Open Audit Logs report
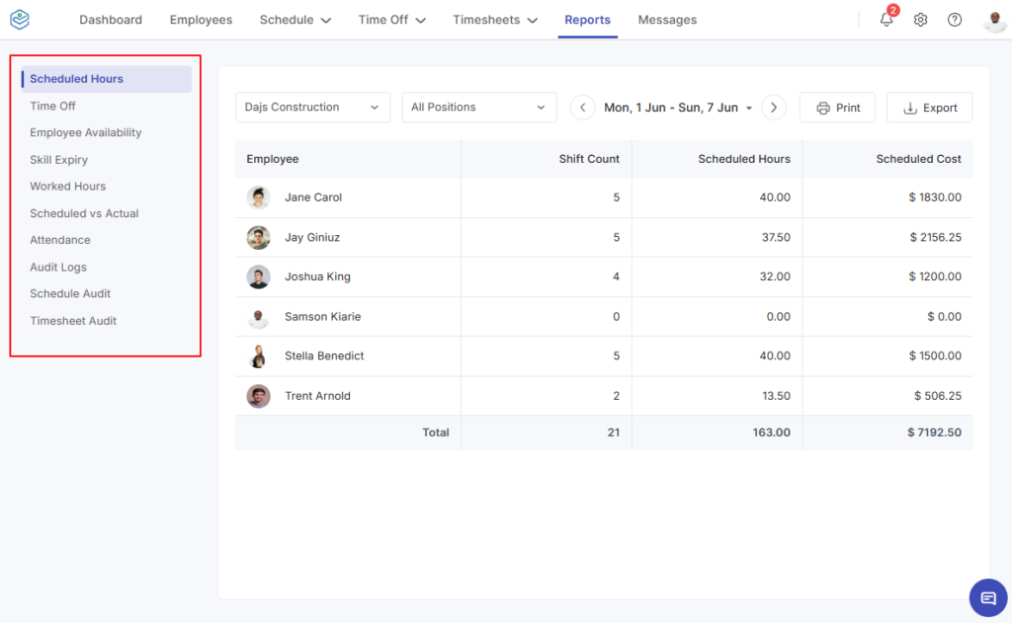 click(x=57, y=267)
